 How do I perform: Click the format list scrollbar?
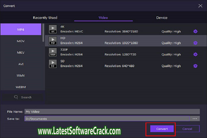tap(43, 32)
